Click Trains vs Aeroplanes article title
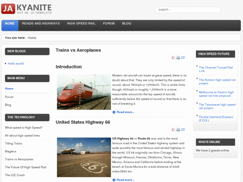Viewport: 243px width, 182px height. (x=78, y=50)
